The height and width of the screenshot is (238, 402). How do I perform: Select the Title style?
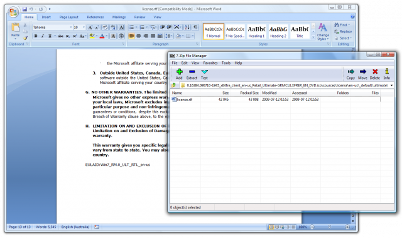tap(300, 31)
